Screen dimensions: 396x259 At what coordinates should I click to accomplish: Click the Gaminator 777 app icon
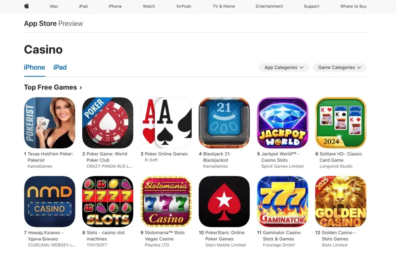283,202
